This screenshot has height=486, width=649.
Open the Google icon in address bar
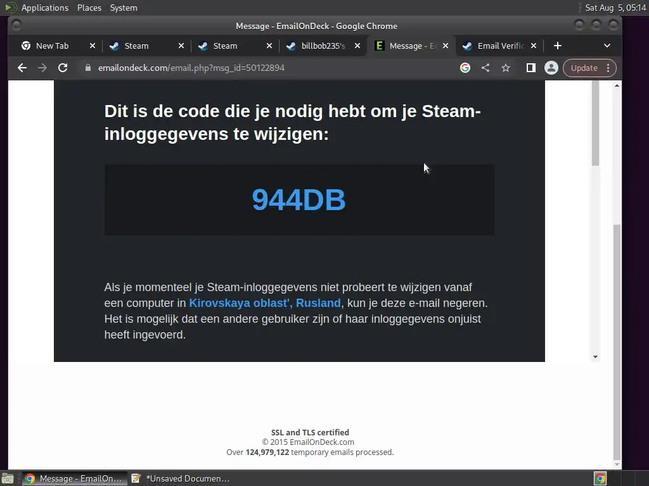pyautogui.click(x=465, y=68)
